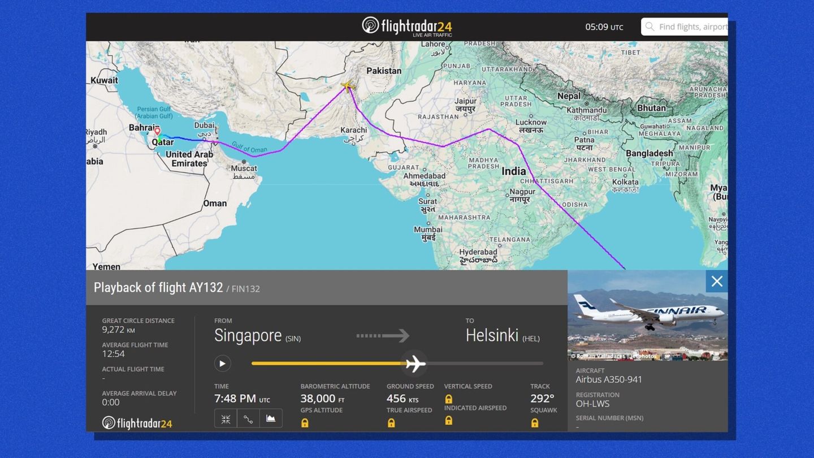
Task: Click the 05:09 UTC clock
Action: [604, 27]
